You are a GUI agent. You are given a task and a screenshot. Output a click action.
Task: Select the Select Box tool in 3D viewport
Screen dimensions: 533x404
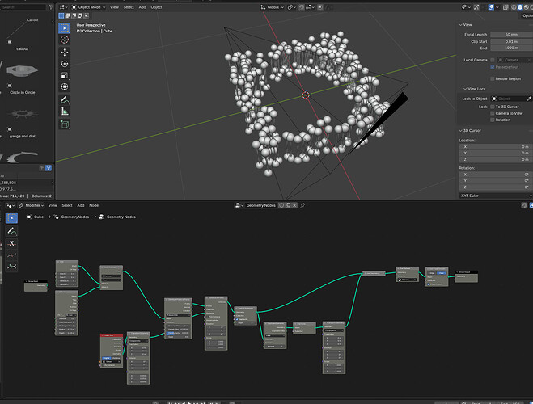point(64,28)
